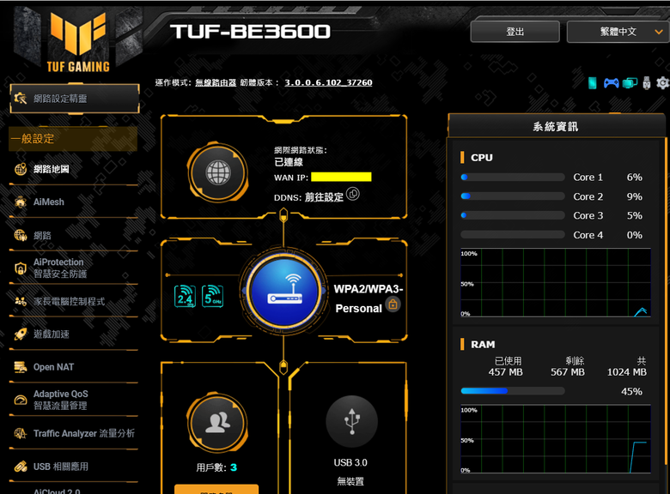Click the 457 MB used RAM value
670x494 pixels.
505,372
